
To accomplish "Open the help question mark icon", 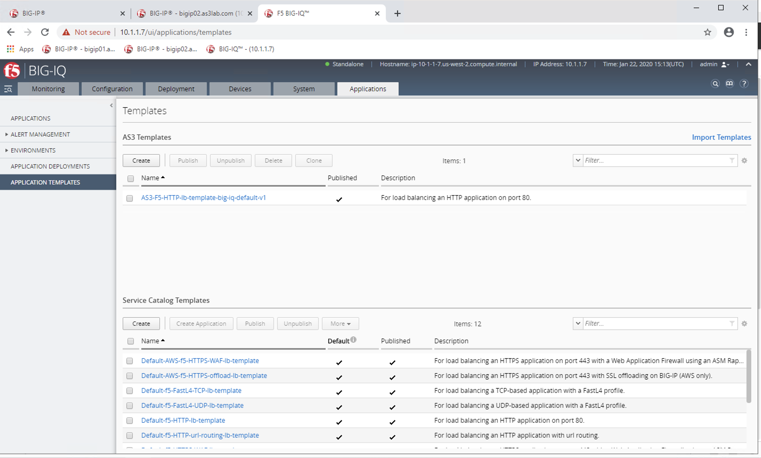I will [744, 84].
